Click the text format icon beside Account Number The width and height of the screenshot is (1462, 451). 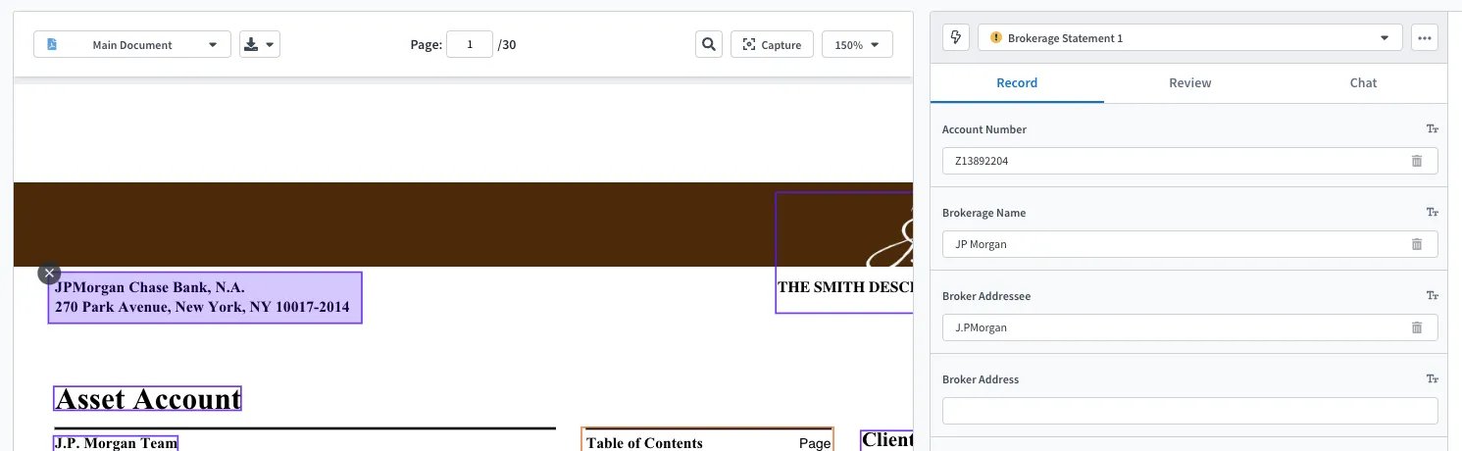coord(1432,129)
